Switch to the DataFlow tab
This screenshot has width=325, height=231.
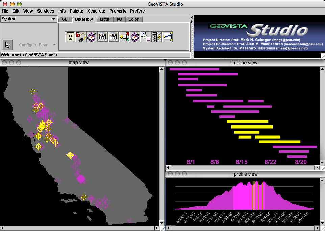pos(84,19)
